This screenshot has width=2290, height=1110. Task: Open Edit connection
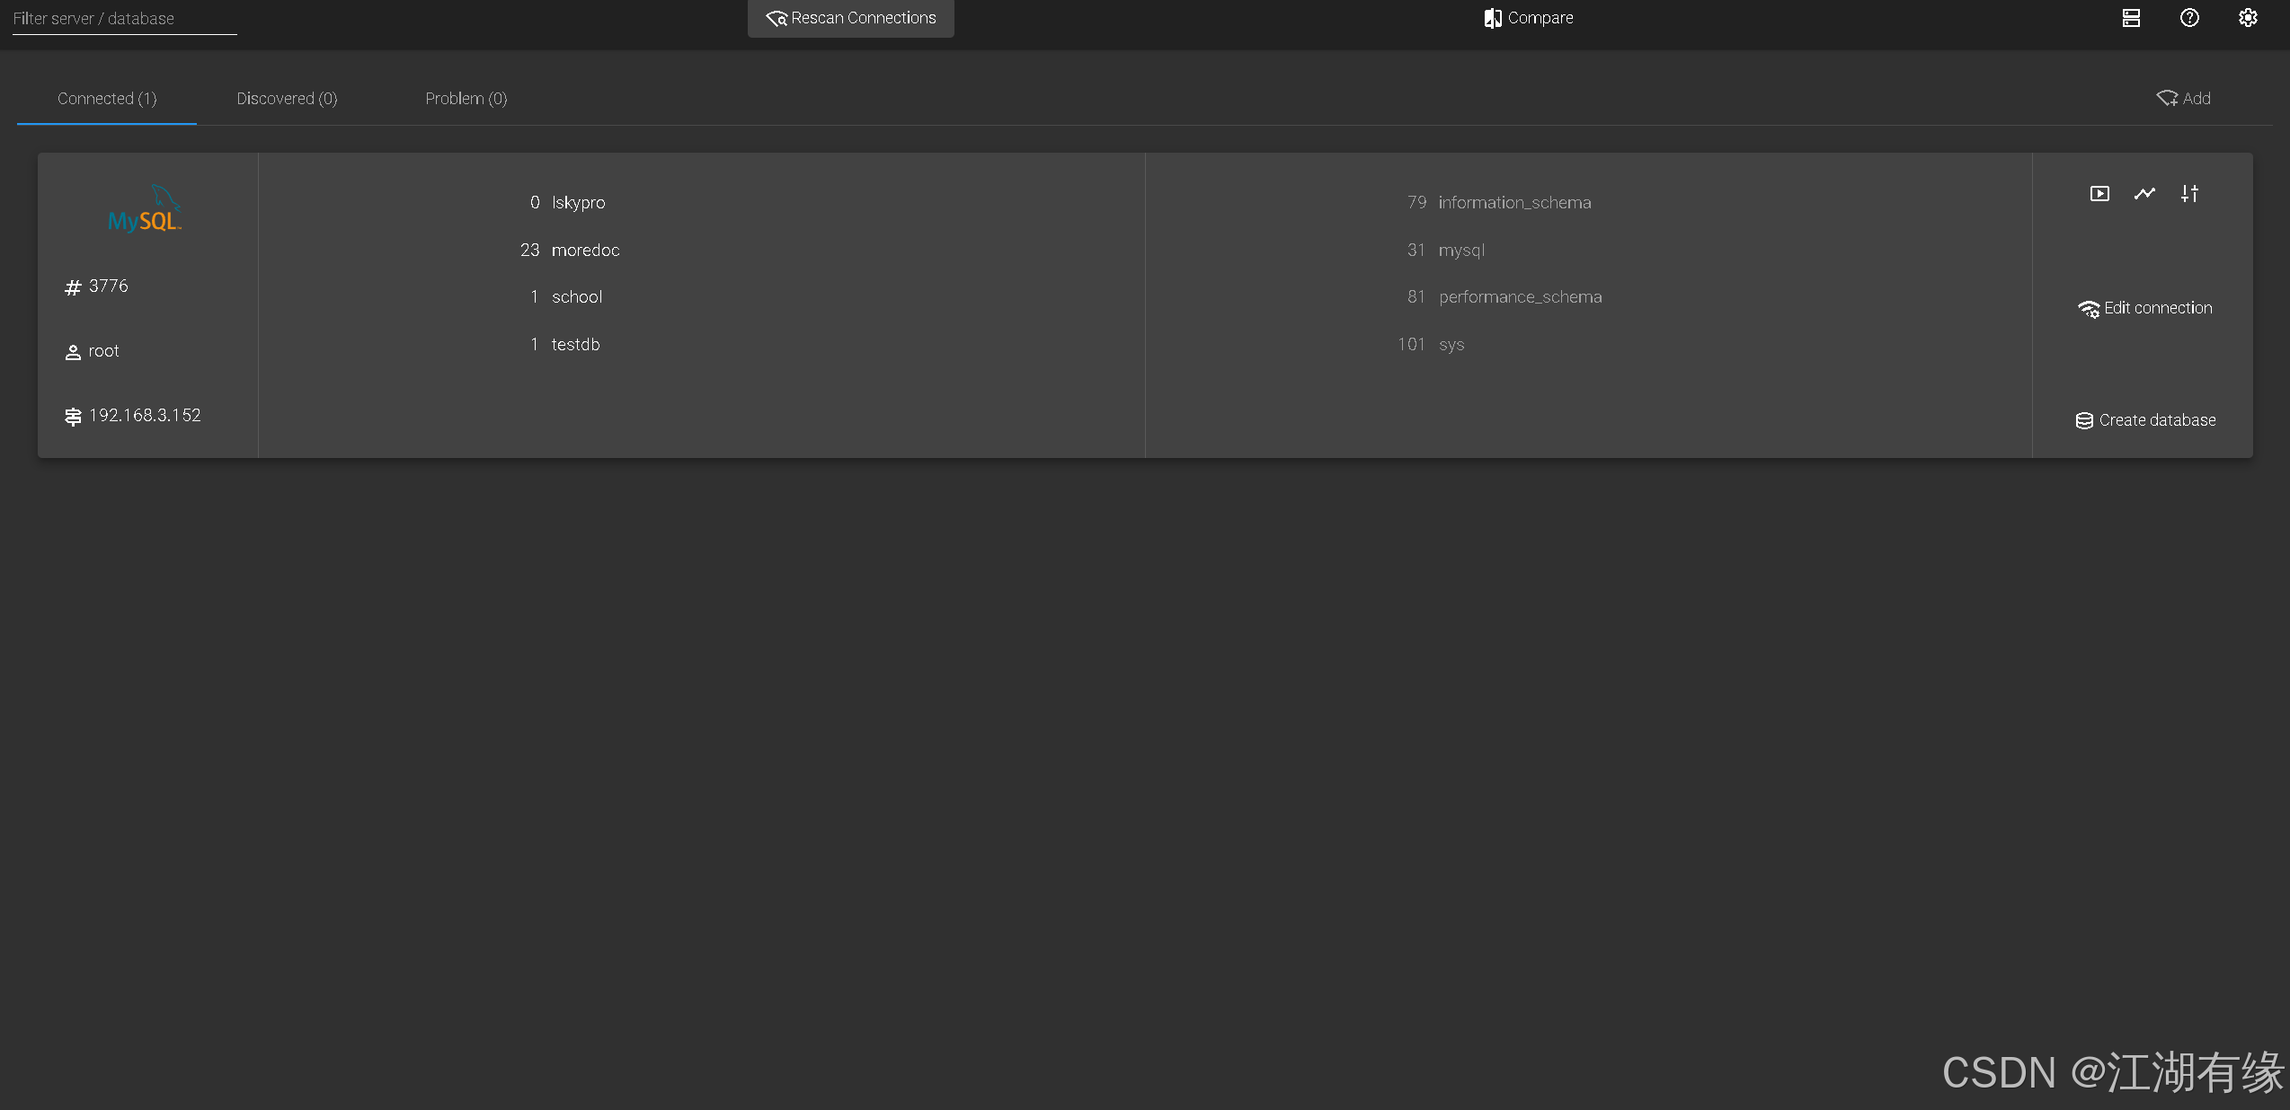2145,308
